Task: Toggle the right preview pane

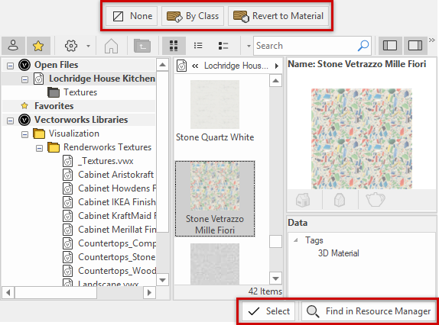Action: tap(415, 46)
